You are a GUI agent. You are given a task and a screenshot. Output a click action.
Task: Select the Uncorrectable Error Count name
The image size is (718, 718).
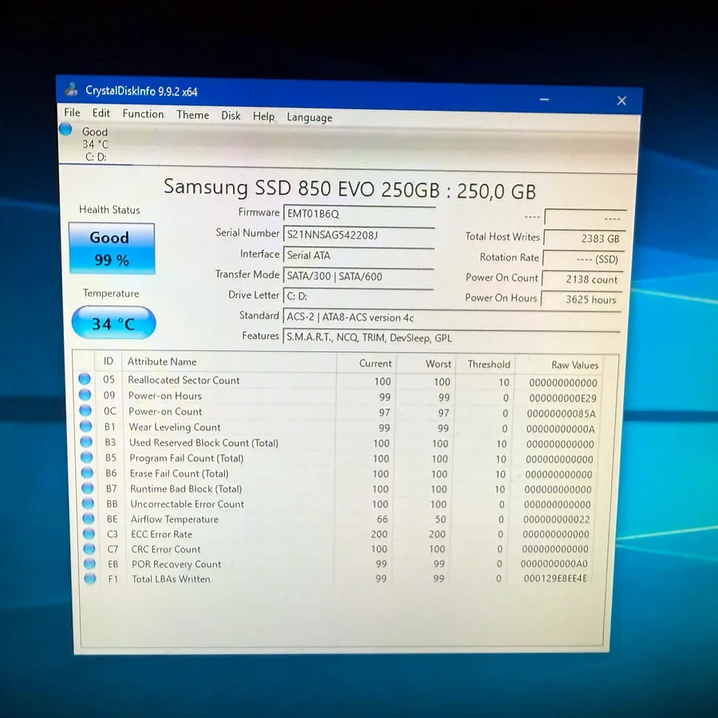(187, 503)
